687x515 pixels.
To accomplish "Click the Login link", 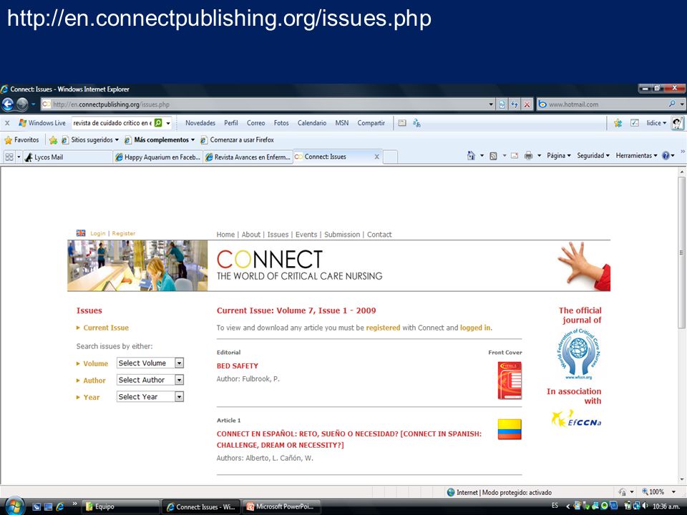I will (98, 233).
